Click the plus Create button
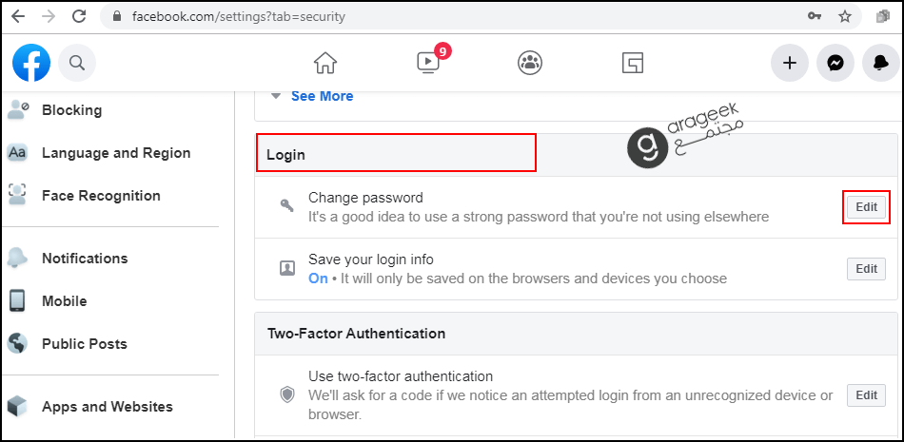The image size is (904, 442). coord(789,62)
